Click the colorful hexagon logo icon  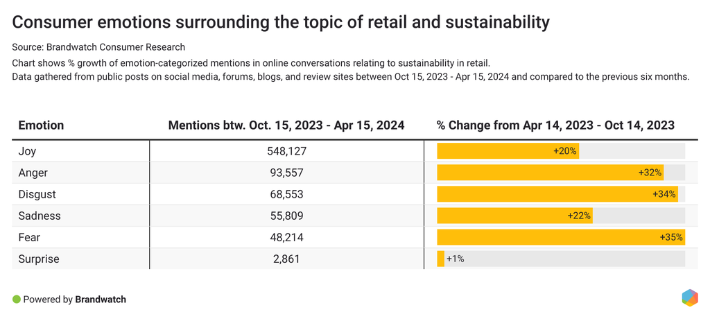pyautogui.click(x=689, y=297)
